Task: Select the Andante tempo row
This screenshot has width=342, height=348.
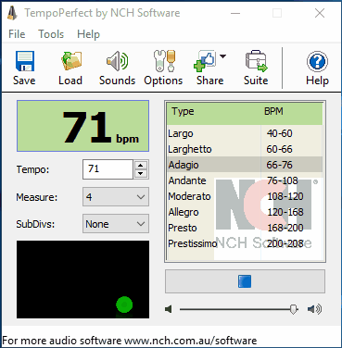Action: coord(245,180)
